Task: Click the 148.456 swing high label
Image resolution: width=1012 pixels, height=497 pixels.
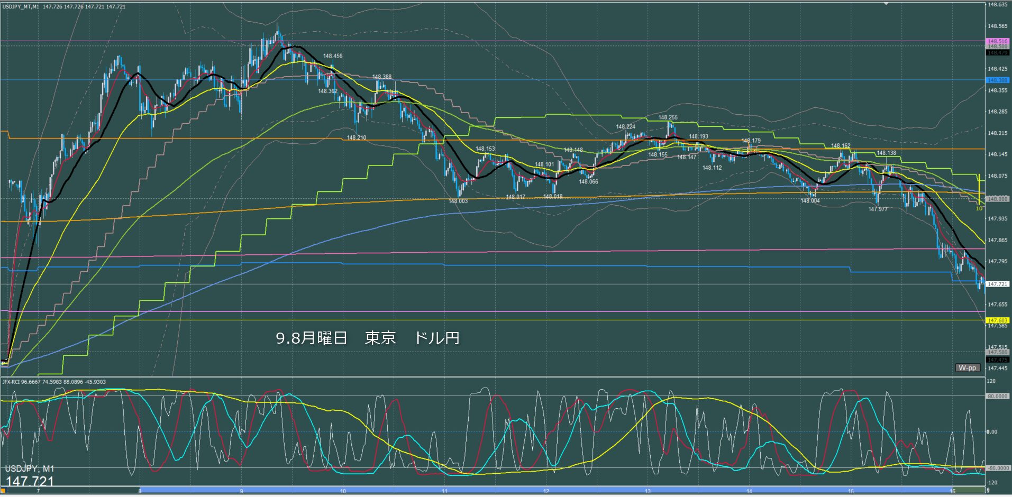Action: 333,56
